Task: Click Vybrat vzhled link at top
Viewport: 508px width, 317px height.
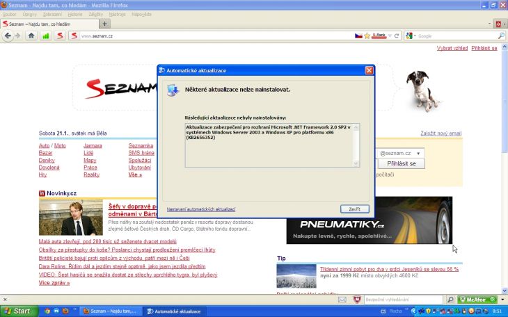Action: (x=452, y=48)
